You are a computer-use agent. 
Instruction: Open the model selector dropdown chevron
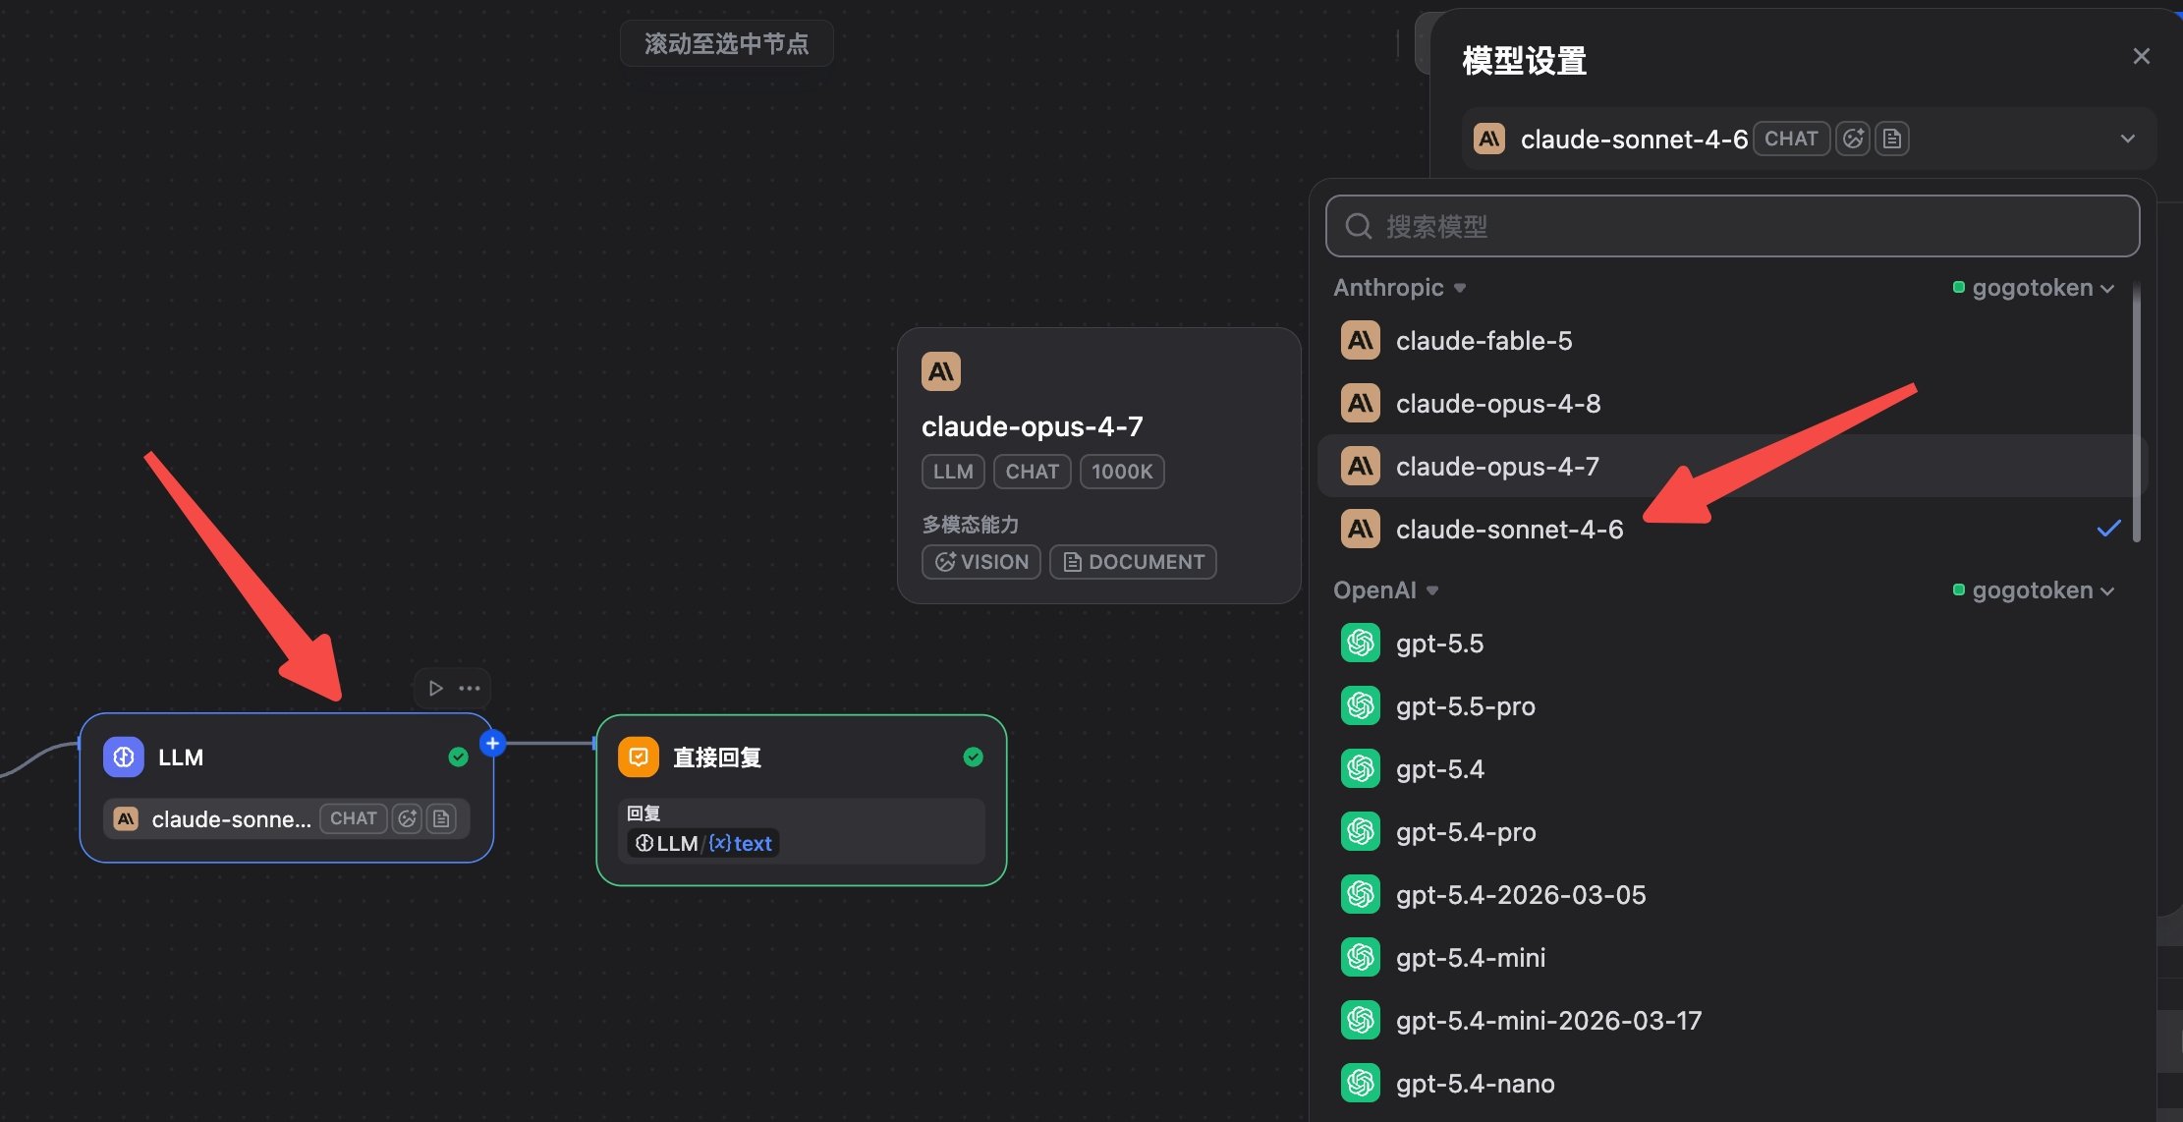(2128, 139)
